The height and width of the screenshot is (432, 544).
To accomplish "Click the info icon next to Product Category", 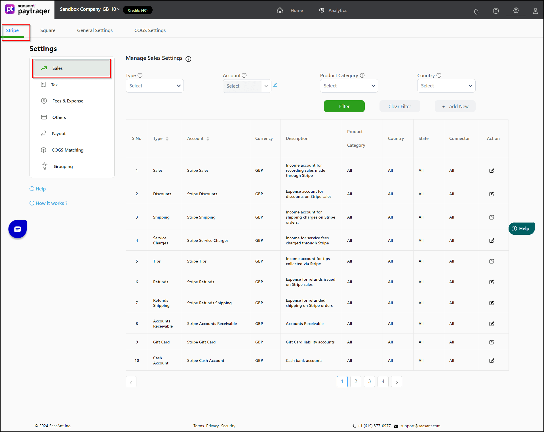I will point(362,76).
